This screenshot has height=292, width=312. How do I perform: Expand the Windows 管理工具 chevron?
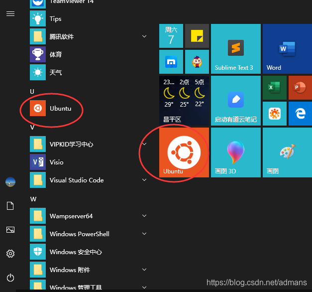144,288
